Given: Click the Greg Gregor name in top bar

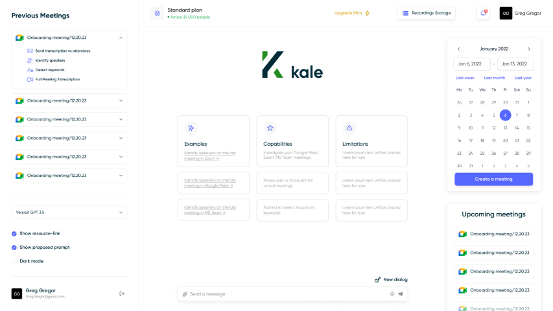Looking at the screenshot, I should (528, 13).
